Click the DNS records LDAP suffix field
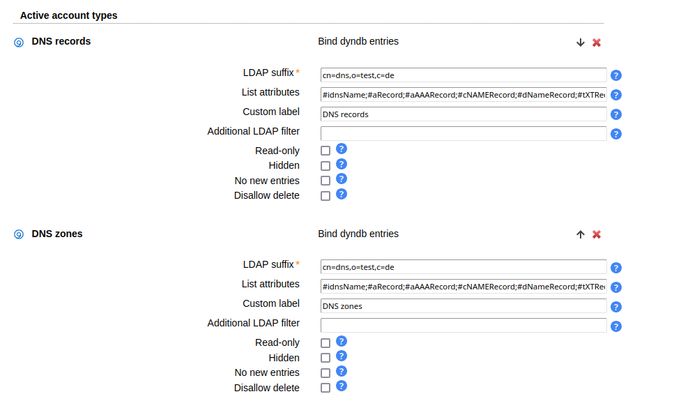 [x=463, y=75]
